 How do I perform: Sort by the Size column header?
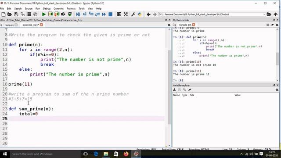[x=192, y=95]
